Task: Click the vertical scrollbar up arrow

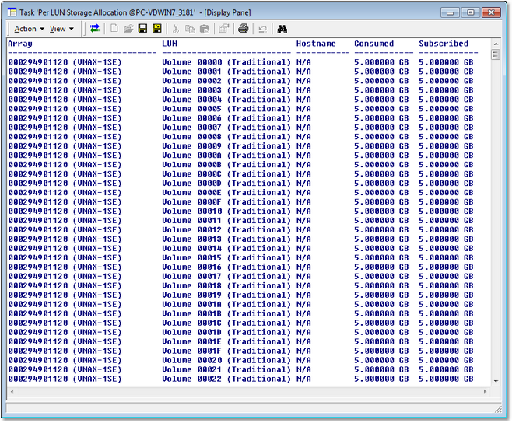Action: (x=496, y=44)
